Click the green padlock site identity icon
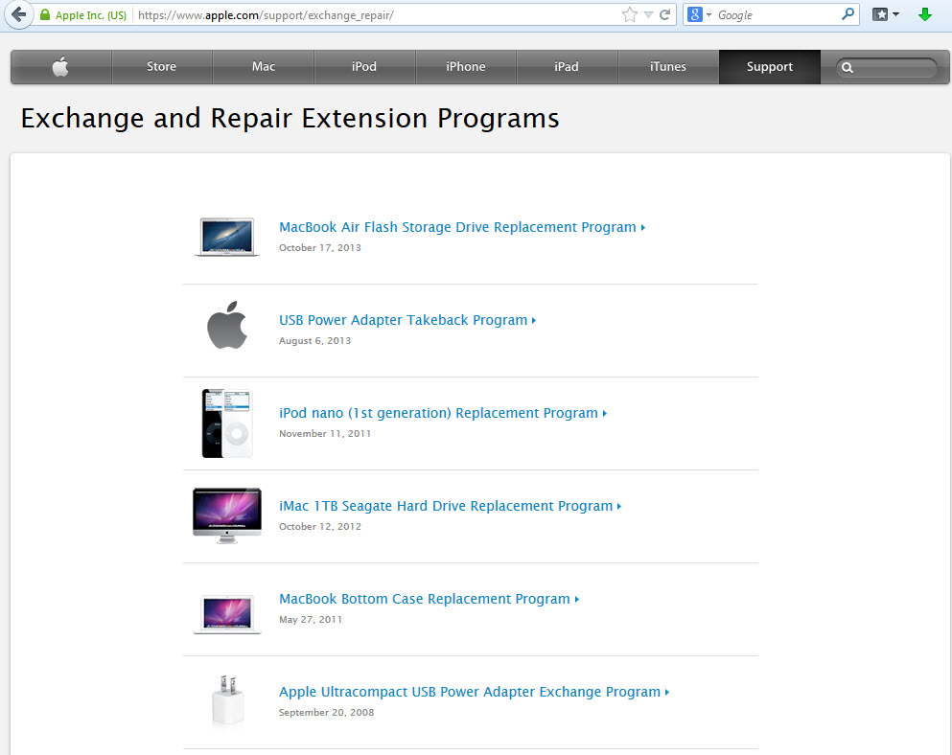Screen dimensions: 952x755 click(45, 14)
